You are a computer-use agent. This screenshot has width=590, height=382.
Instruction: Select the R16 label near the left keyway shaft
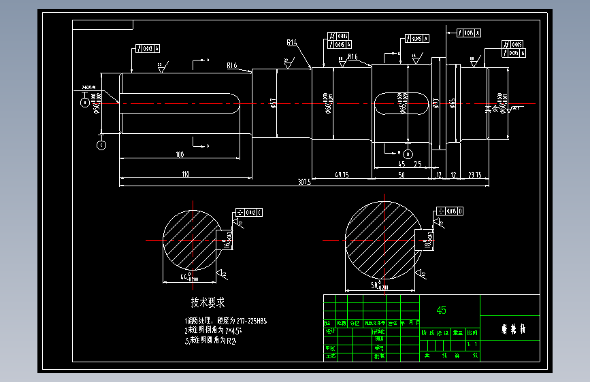(232, 65)
